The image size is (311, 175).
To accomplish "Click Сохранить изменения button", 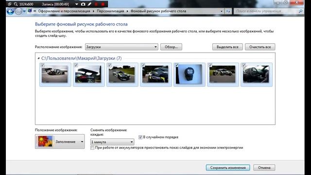I will pos(228,168).
